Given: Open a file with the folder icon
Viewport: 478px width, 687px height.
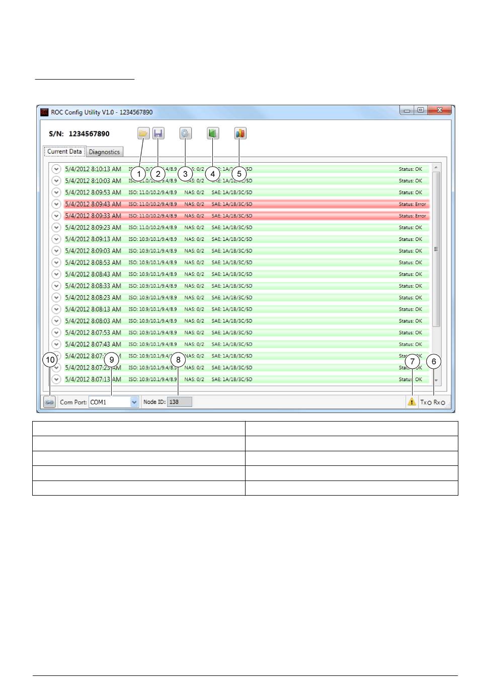Looking at the screenshot, I should click(x=143, y=133).
